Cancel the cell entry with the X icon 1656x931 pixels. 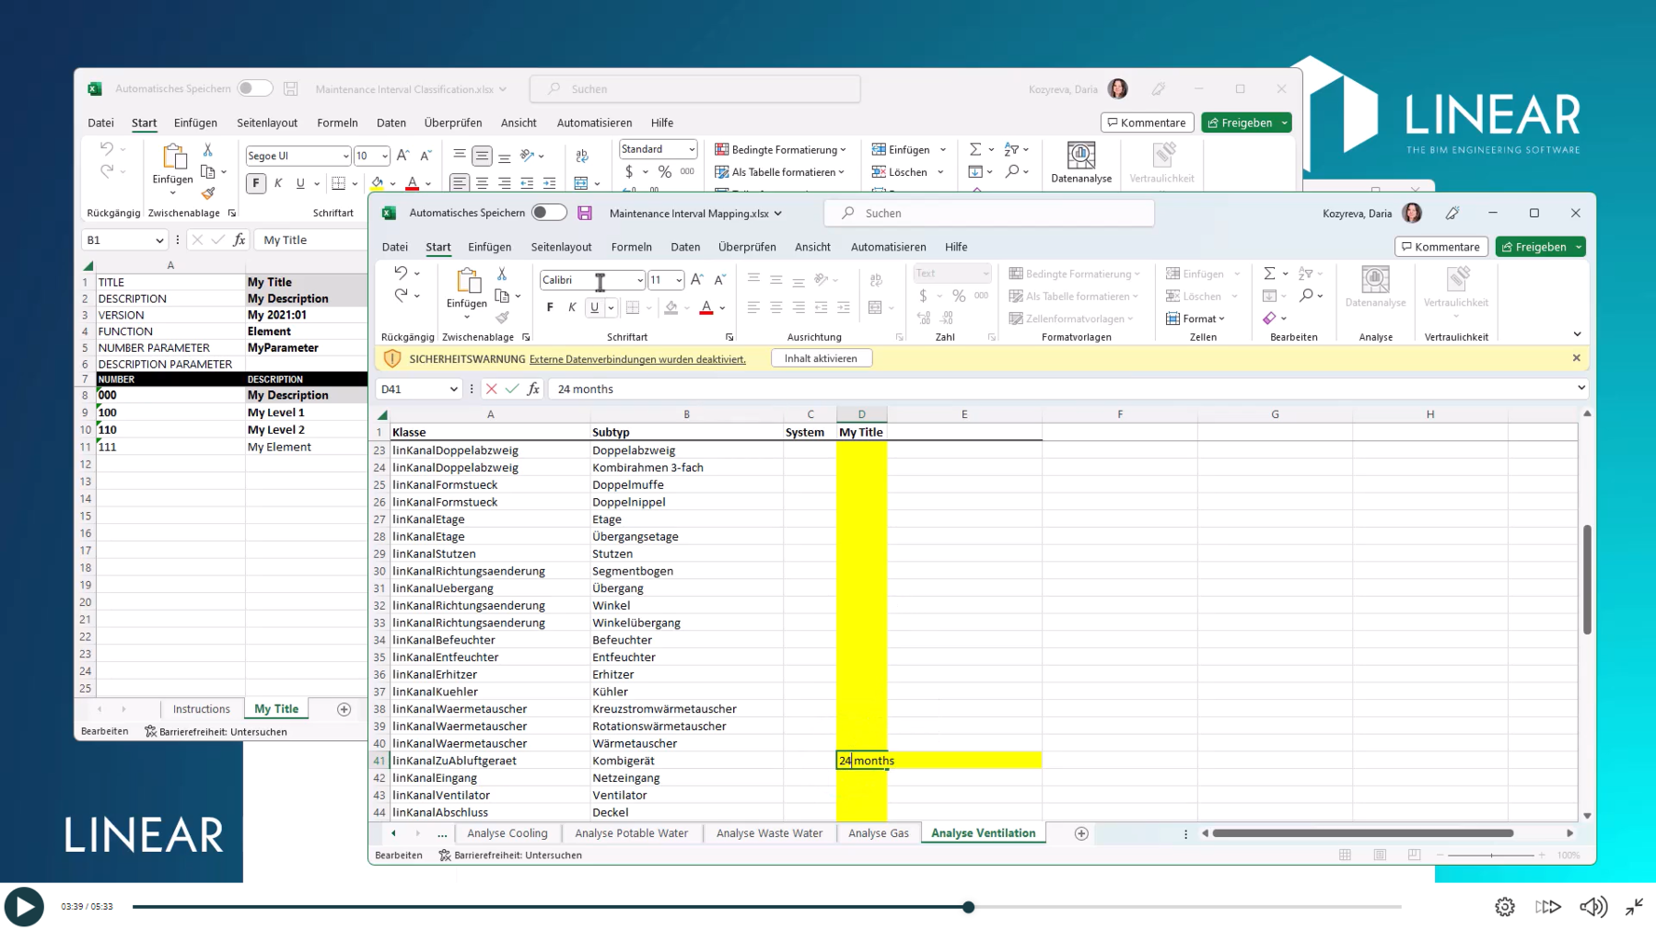[492, 389]
